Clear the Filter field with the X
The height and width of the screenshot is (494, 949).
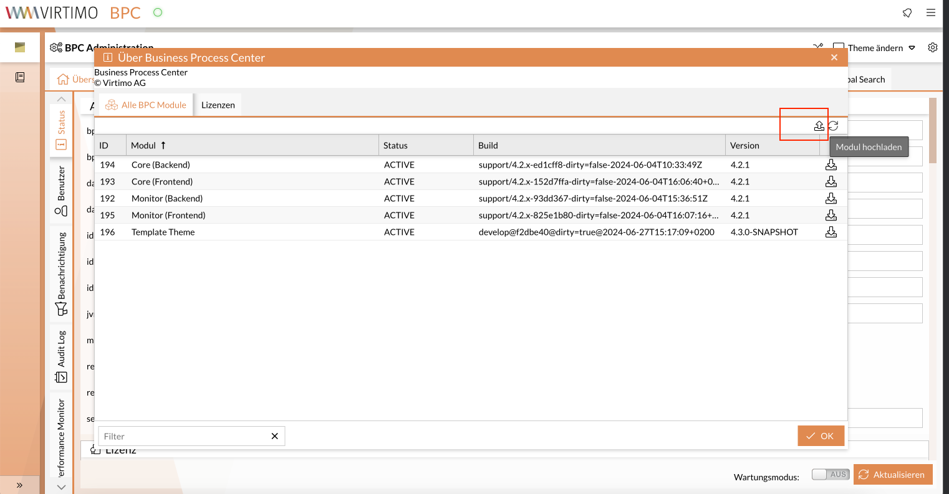[x=274, y=436]
